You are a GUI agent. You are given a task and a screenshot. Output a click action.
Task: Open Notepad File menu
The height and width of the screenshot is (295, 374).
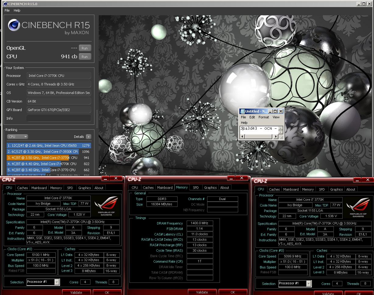click(x=243, y=117)
